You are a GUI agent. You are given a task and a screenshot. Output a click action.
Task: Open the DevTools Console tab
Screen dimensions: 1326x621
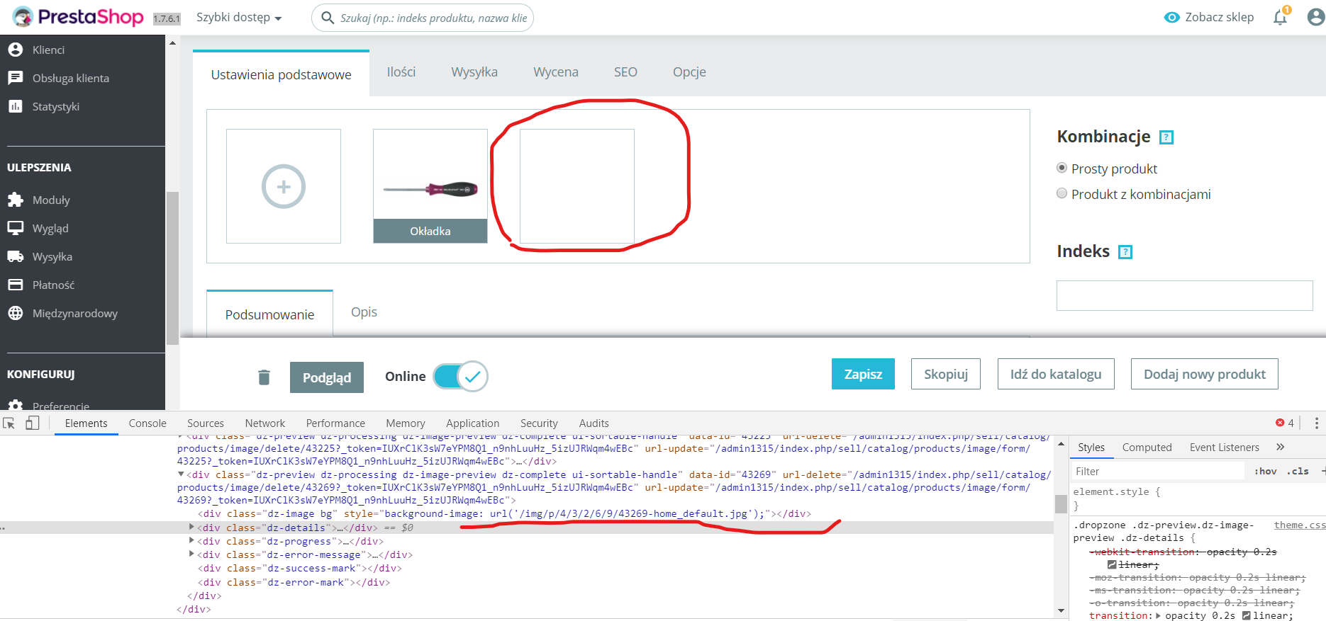[147, 423]
